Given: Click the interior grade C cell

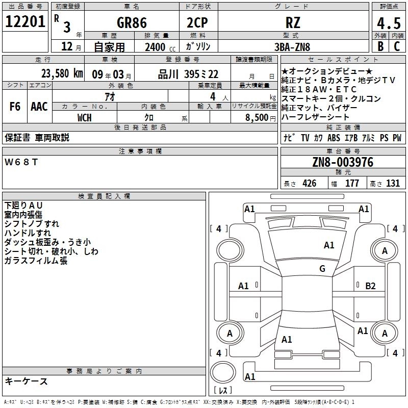Looking at the screenshot, I should click(x=397, y=46).
